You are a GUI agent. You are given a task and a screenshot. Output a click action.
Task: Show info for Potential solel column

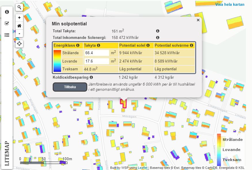(148, 46)
